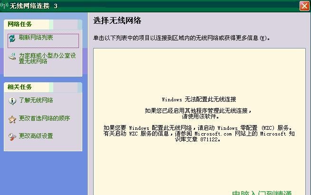Click the wireless router setup icon
311x195 pixels.
pyautogui.click(x=12, y=57)
